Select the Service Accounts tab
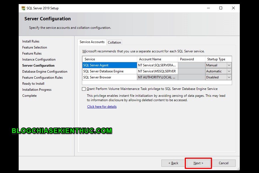The image size is (259, 173). point(92,42)
